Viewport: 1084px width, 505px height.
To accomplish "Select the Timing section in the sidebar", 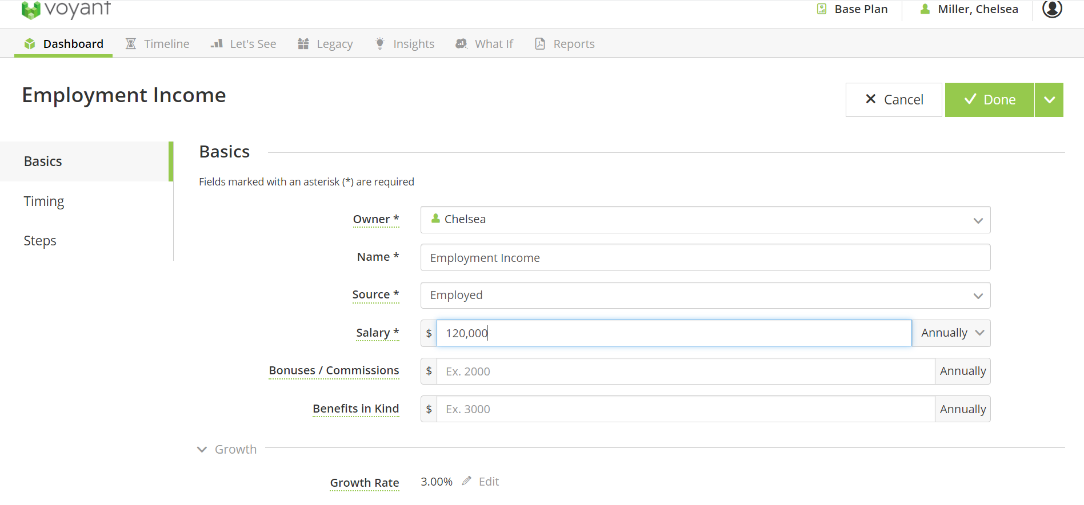I will (86, 201).
